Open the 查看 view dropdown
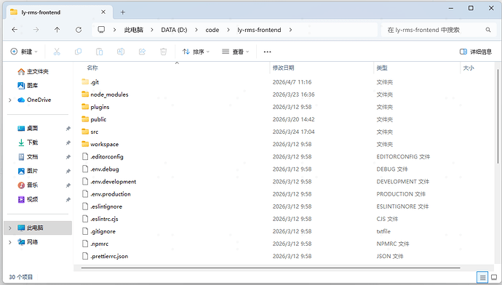 235,52
